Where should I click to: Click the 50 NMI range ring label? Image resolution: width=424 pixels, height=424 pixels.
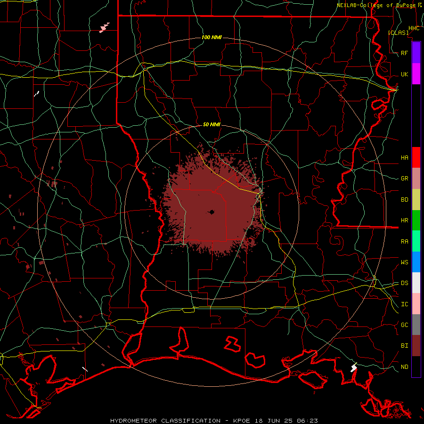(212, 124)
